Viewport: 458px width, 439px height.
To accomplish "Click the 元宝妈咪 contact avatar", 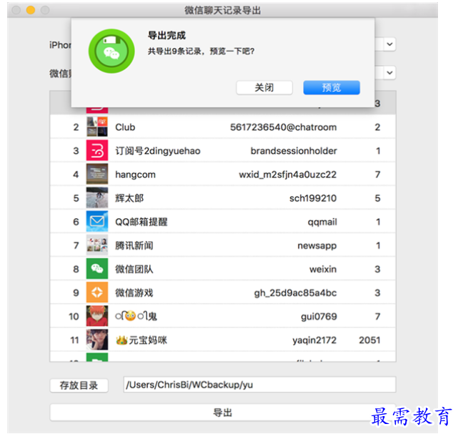I will point(97,340).
